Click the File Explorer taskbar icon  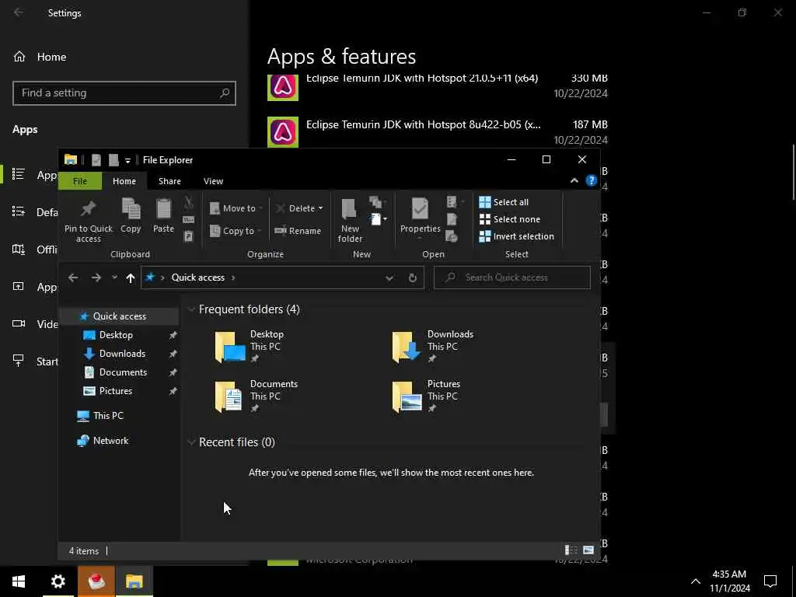134,581
